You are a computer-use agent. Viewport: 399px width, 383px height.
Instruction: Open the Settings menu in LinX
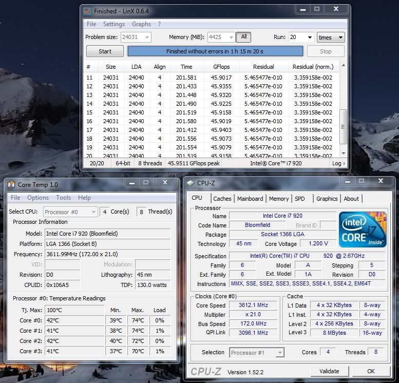pyautogui.click(x=114, y=24)
